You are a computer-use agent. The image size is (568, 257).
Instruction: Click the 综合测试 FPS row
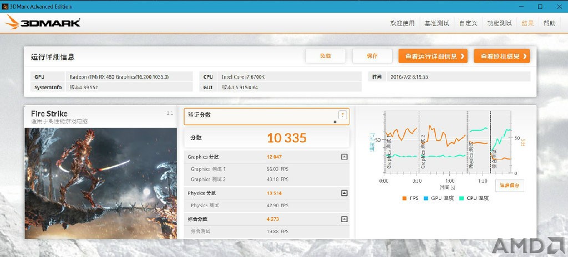(x=267, y=232)
